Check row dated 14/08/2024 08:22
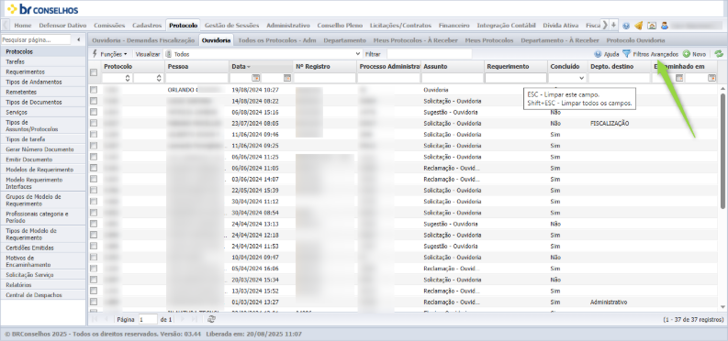 (94, 101)
